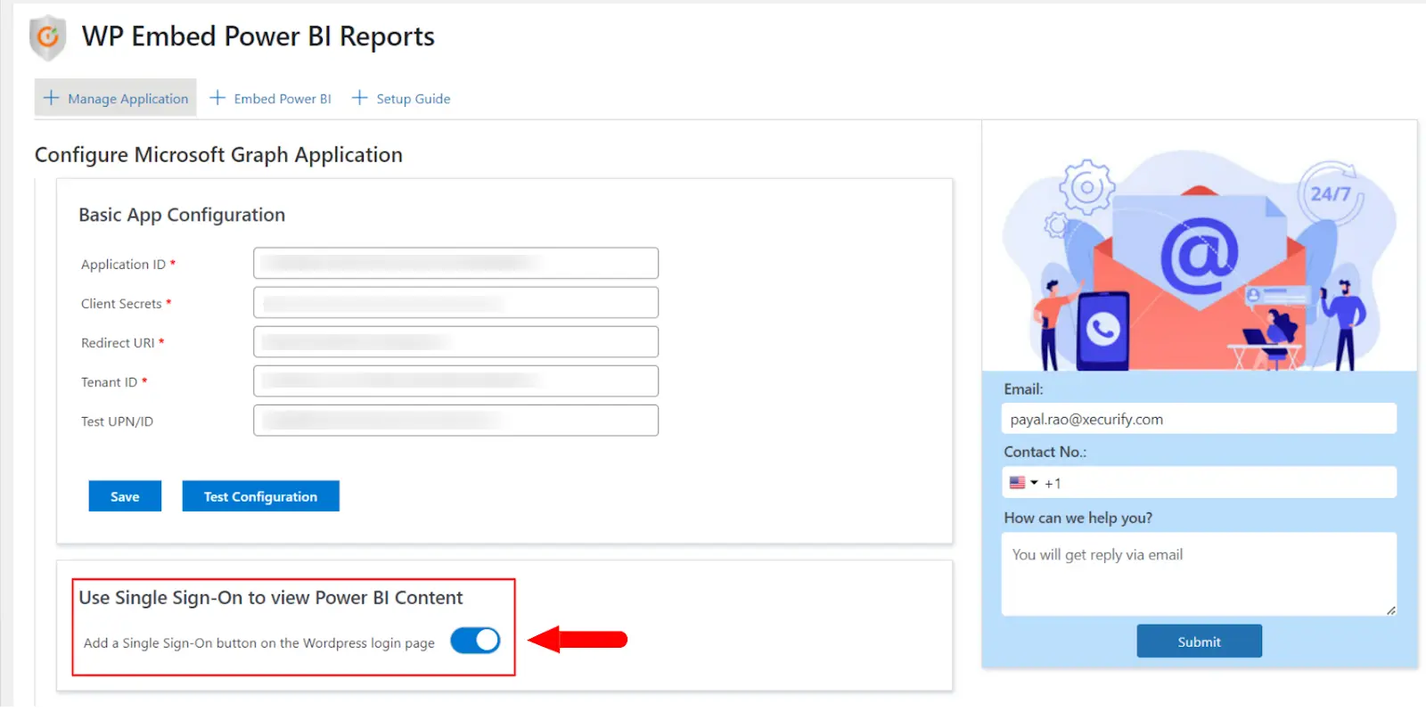Click the US flag icon in Contact No.
Screen dimensions: 1426x728
1017,483
